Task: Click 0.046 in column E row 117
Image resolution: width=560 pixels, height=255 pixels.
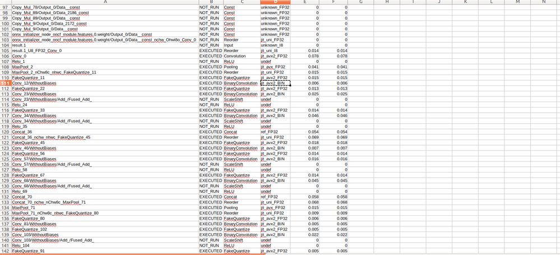Action: coord(304,115)
